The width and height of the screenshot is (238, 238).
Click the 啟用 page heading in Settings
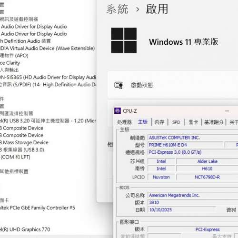pyautogui.click(x=157, y=9)
